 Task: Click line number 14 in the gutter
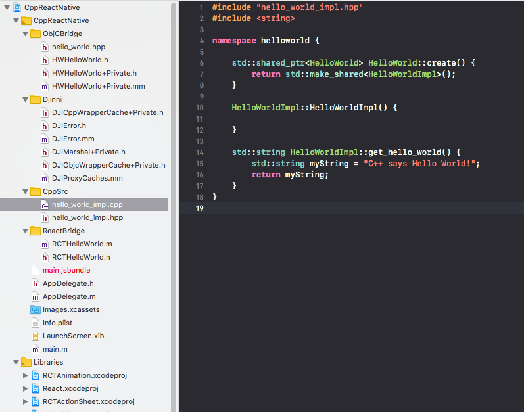pos(199,152)
